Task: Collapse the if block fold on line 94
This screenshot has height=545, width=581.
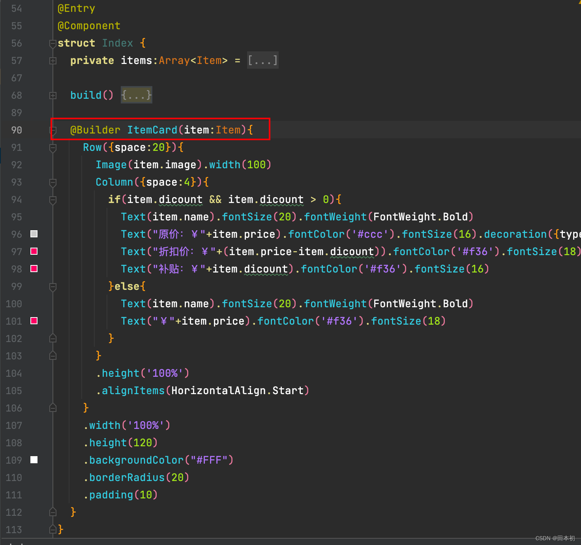Action: (x=53, y=200)
